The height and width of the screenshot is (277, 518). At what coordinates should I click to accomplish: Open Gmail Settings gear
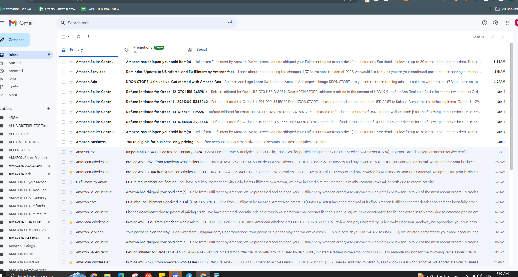click(x=496, y=23)
